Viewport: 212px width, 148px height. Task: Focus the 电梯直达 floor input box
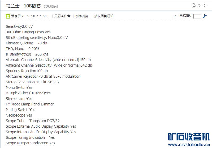(197, 16)
